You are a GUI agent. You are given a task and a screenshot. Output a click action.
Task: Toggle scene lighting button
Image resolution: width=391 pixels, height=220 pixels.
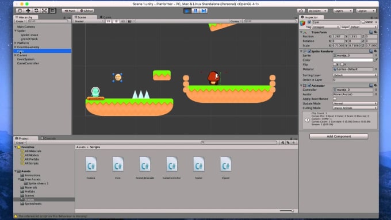(x=116, y=21)
